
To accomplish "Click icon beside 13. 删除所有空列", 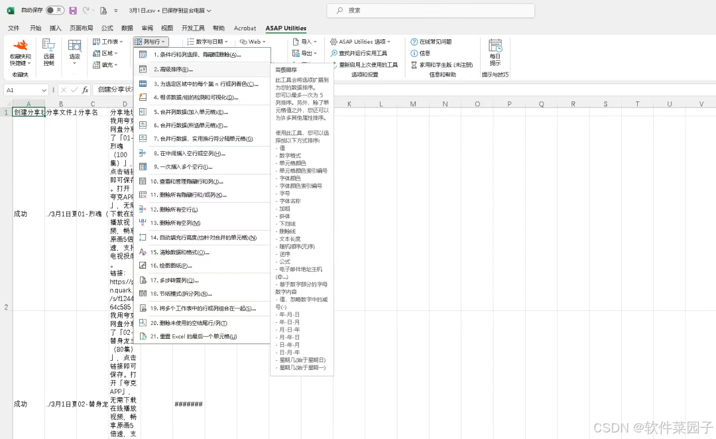I will pyautogui.click(x=143, y=222).
